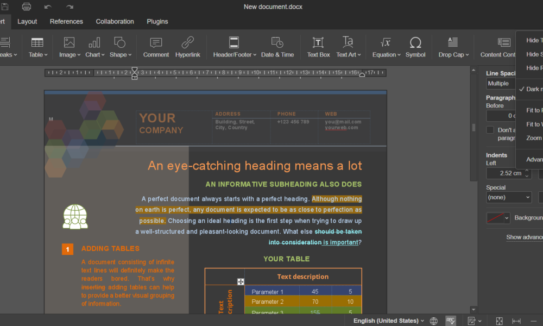Toggle spell checking in status bar
This screenshot has height=326, width=543.
click(451, 321)
